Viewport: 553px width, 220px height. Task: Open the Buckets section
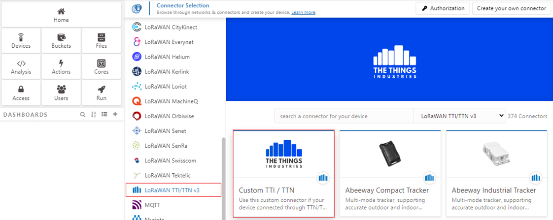(61, 41)
